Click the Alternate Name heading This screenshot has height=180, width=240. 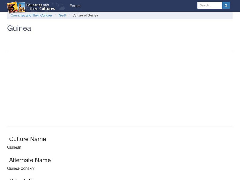pos(30,160)
